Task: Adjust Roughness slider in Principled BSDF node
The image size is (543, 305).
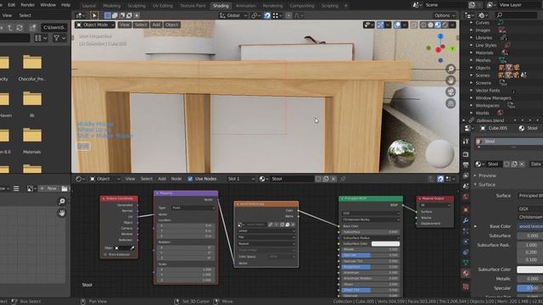Action: pos(371,267)
